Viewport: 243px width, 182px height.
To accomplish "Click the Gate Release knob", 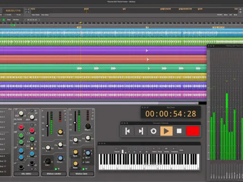I will [88, 137].
